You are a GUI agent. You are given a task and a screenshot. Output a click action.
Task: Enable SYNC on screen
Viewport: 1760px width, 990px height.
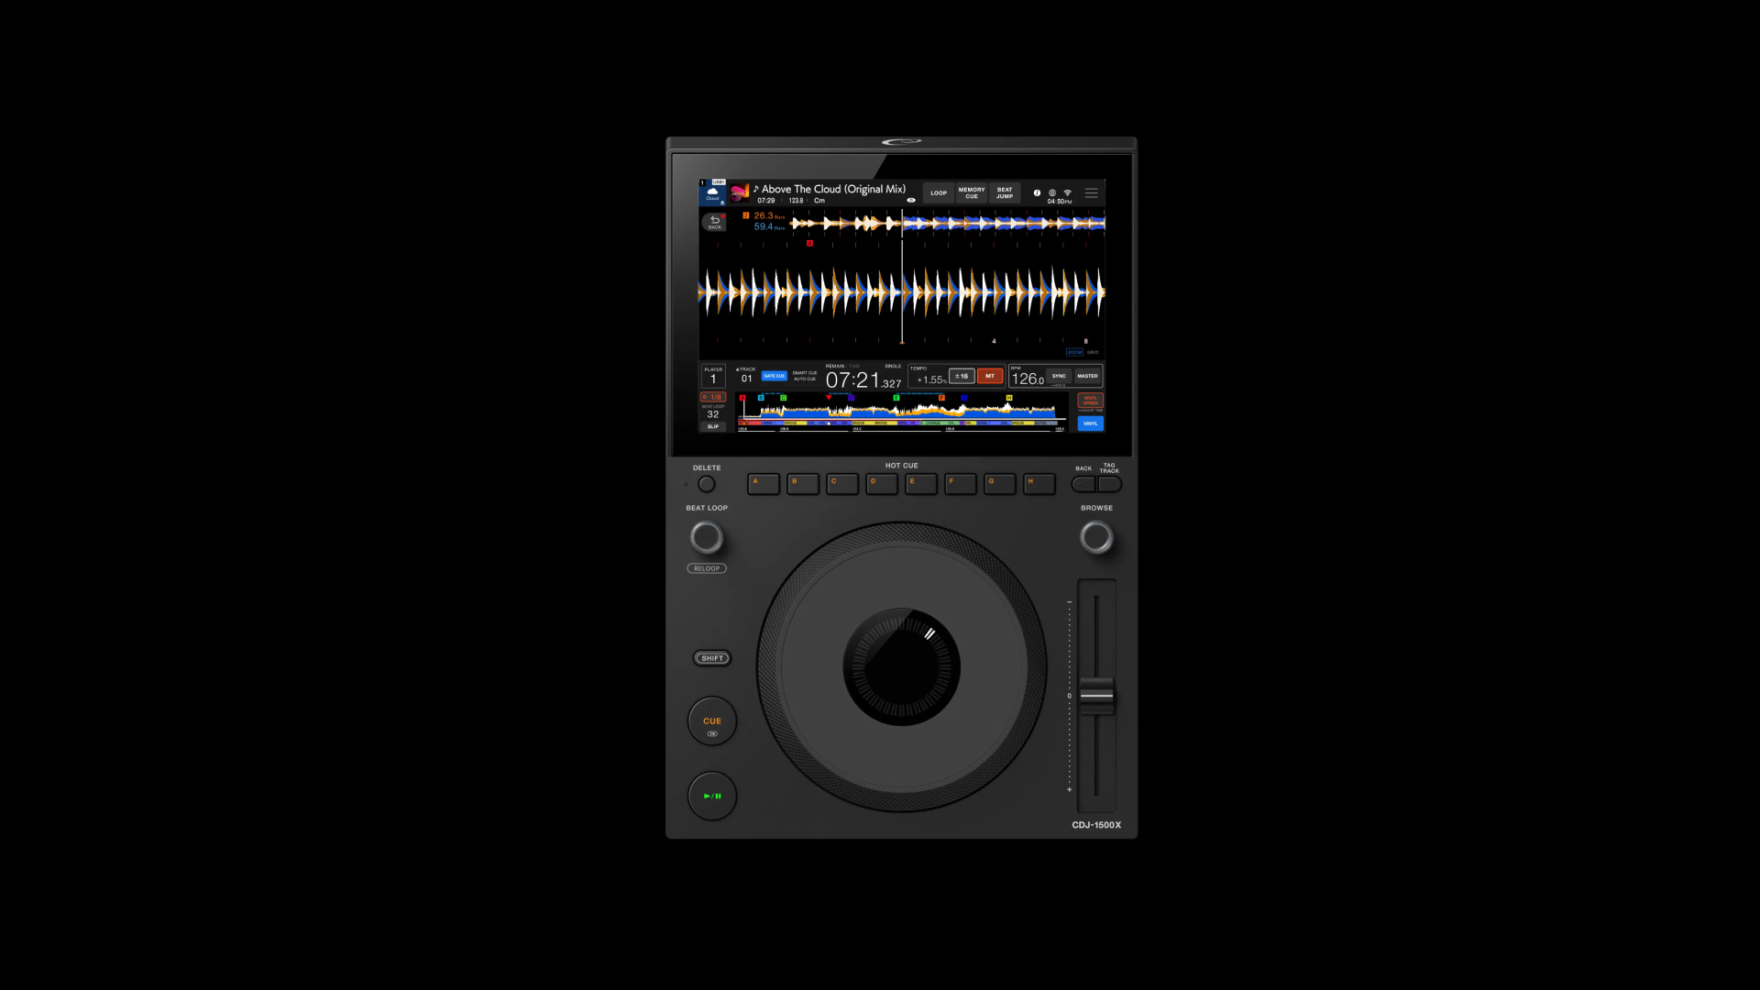pyautogui.click(x=1059, y=376)
